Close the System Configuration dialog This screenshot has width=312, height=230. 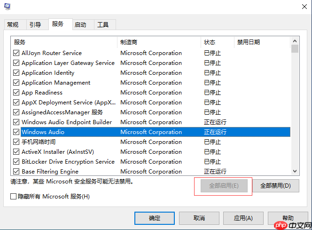(304, 7)
